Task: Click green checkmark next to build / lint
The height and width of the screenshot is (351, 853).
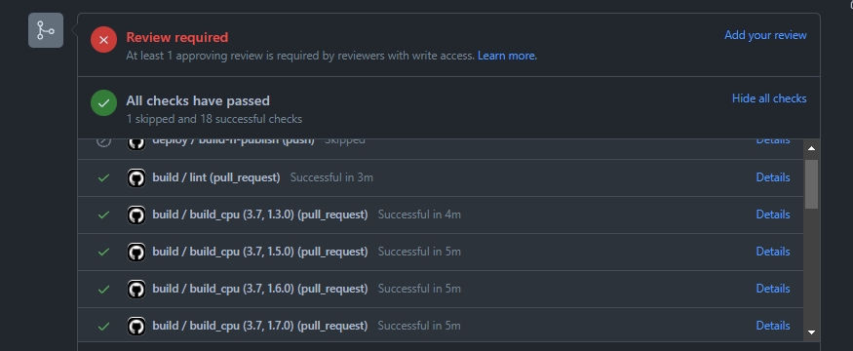Action: tap(103, 177)
